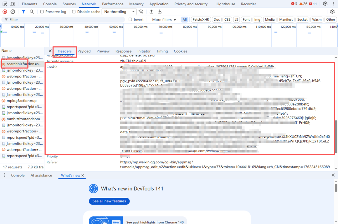
Task: Open network panel settings gear
Action: (x=332, y=12)
